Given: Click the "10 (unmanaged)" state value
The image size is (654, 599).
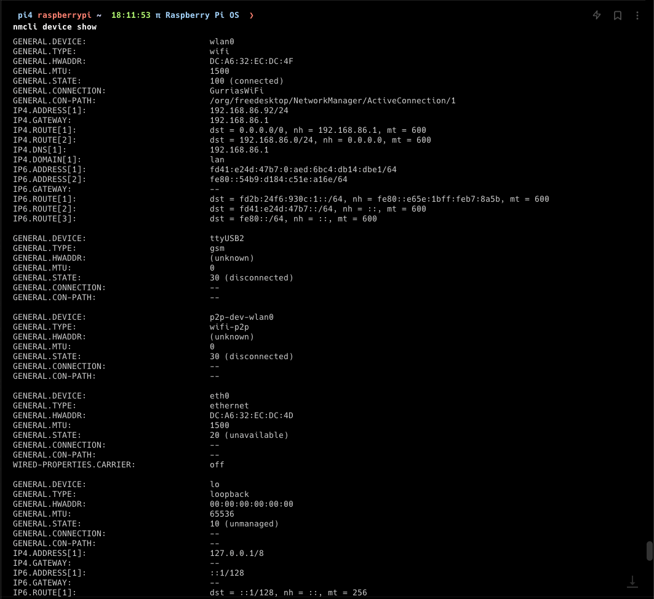Looking at the screenshot, I should (244, 524).
